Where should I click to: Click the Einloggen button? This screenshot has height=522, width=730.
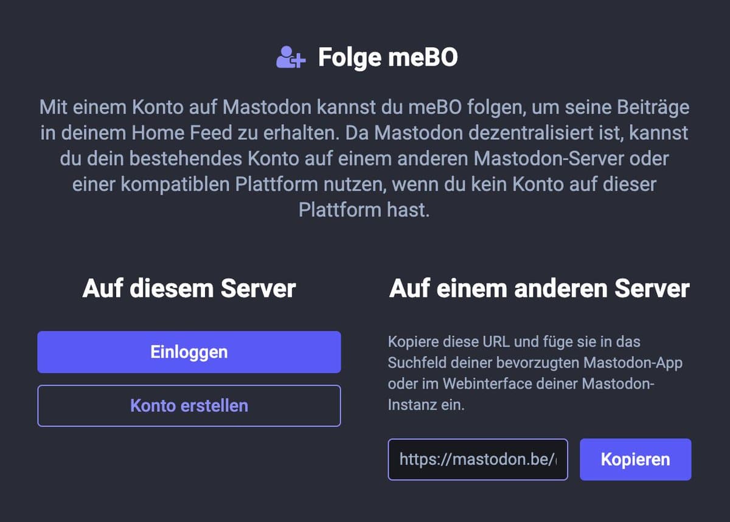(x=189, y=352)
